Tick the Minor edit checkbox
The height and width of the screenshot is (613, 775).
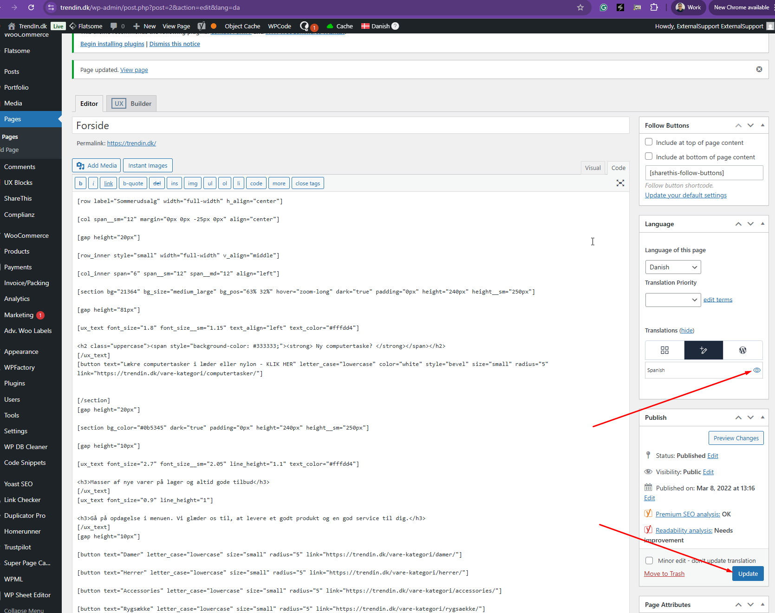[x=649, y=561]
